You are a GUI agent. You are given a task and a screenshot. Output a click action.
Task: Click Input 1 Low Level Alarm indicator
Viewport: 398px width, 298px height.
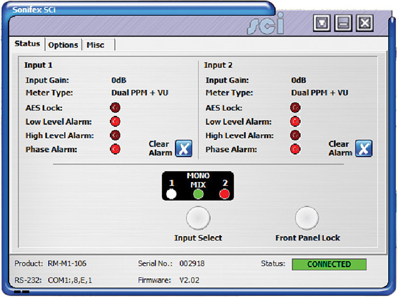pos(115,121)
